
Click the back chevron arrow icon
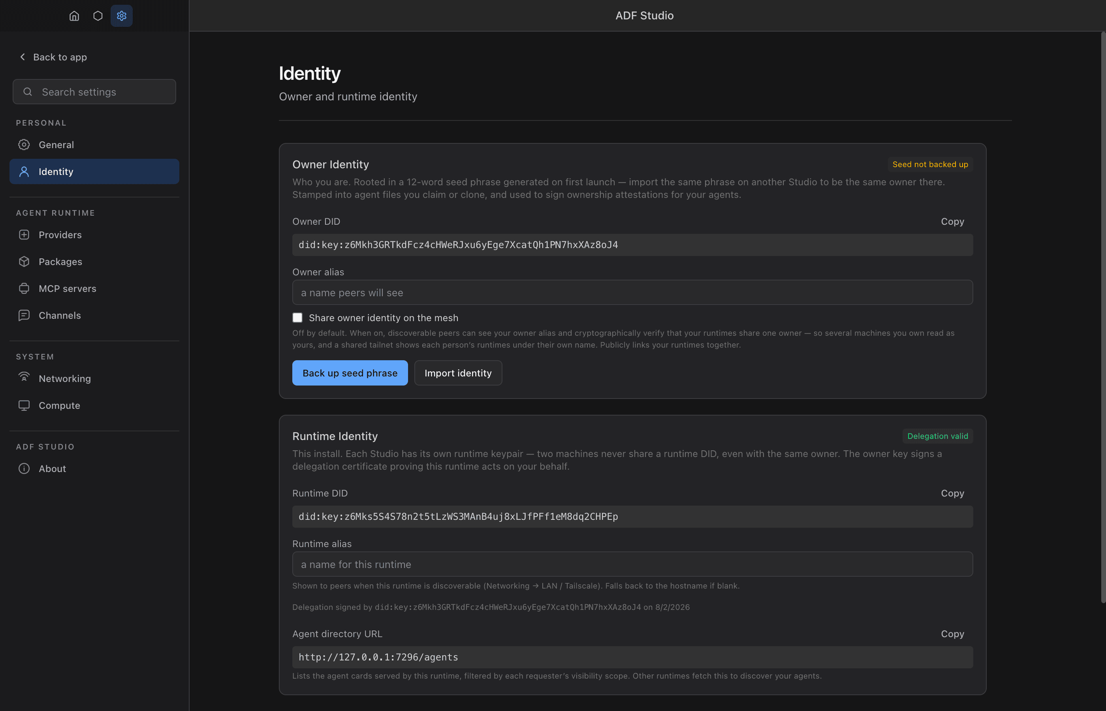(23, 57)
